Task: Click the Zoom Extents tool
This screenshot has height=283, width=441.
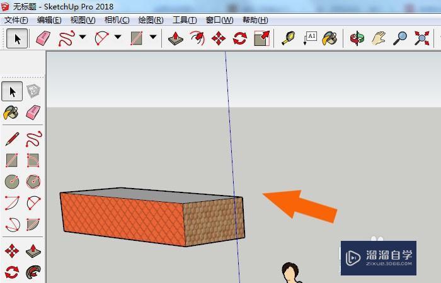Action: click(422, 38)
